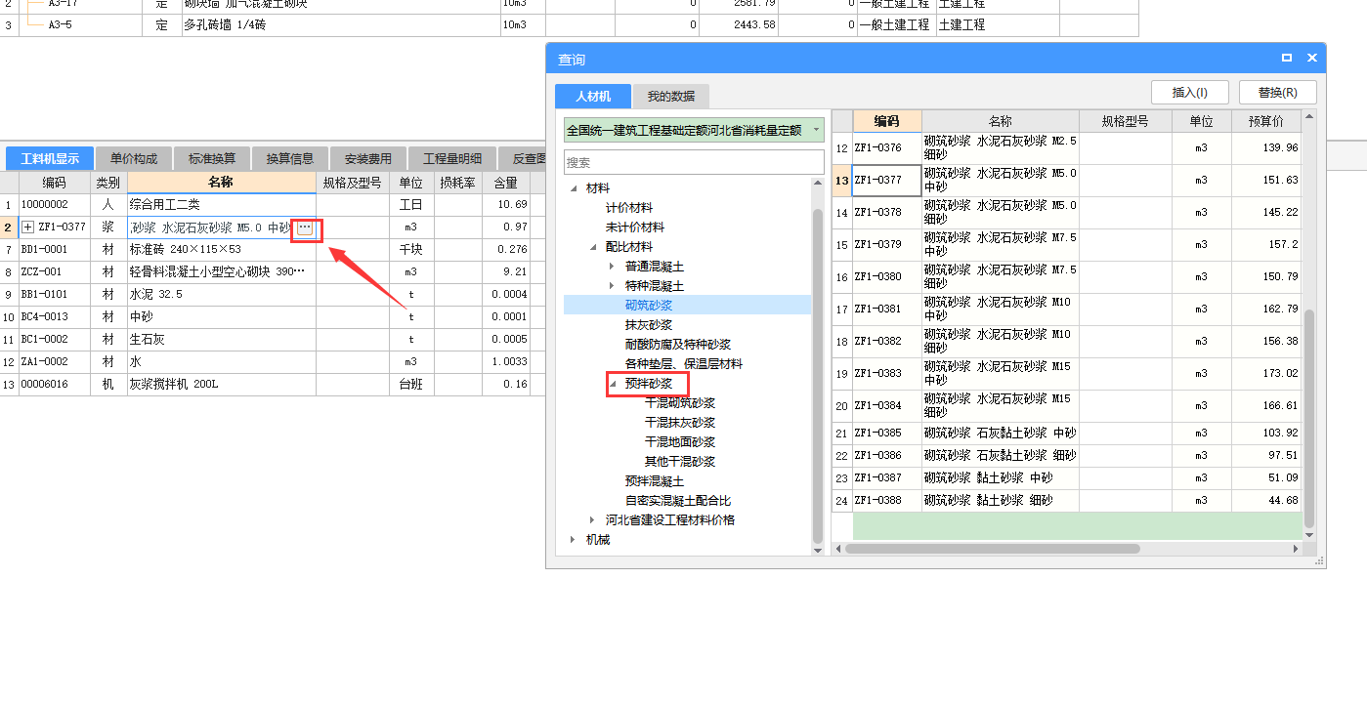Expand the ZF1-0377 row plus icon
Image resolution: width=1367 pixels, height=703 pixels.
pos(27,227)
